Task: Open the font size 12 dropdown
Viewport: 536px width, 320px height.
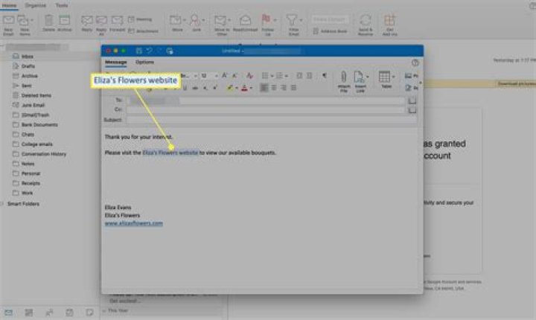Action: pyautogui.click(x=216, y=76)
